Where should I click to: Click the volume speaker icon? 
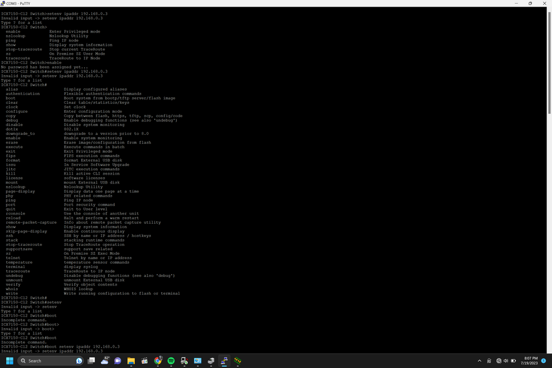506,361
